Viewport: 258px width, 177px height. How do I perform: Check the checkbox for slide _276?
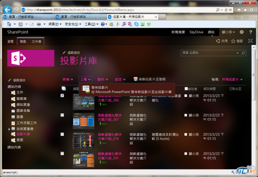point(62,134)
